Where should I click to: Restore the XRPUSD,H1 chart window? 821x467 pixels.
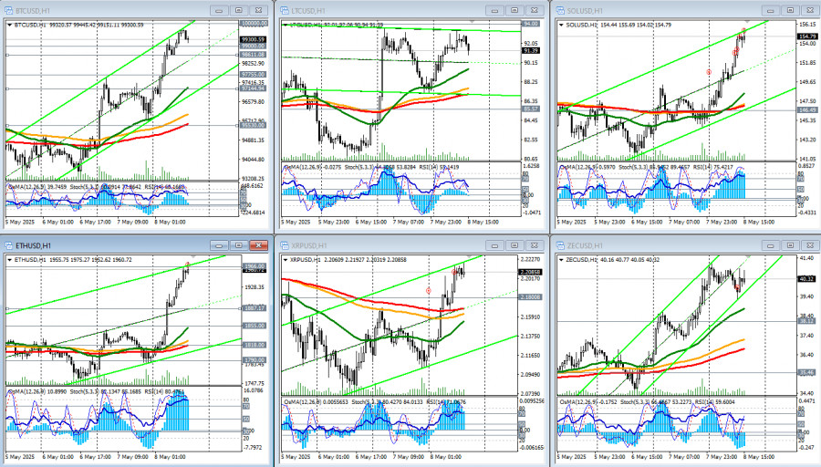point(514,245)
